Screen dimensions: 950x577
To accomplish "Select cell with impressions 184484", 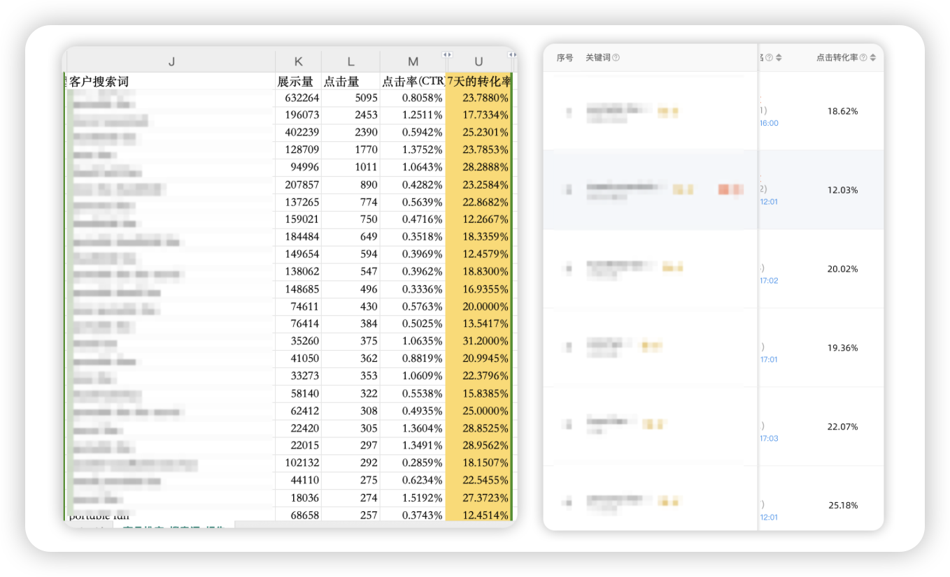I will point(299,237).
